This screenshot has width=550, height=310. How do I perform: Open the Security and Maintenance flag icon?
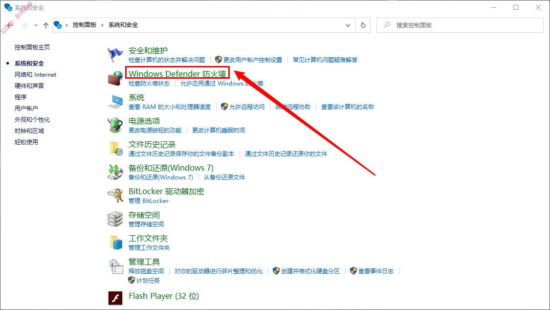coord(115,55)
